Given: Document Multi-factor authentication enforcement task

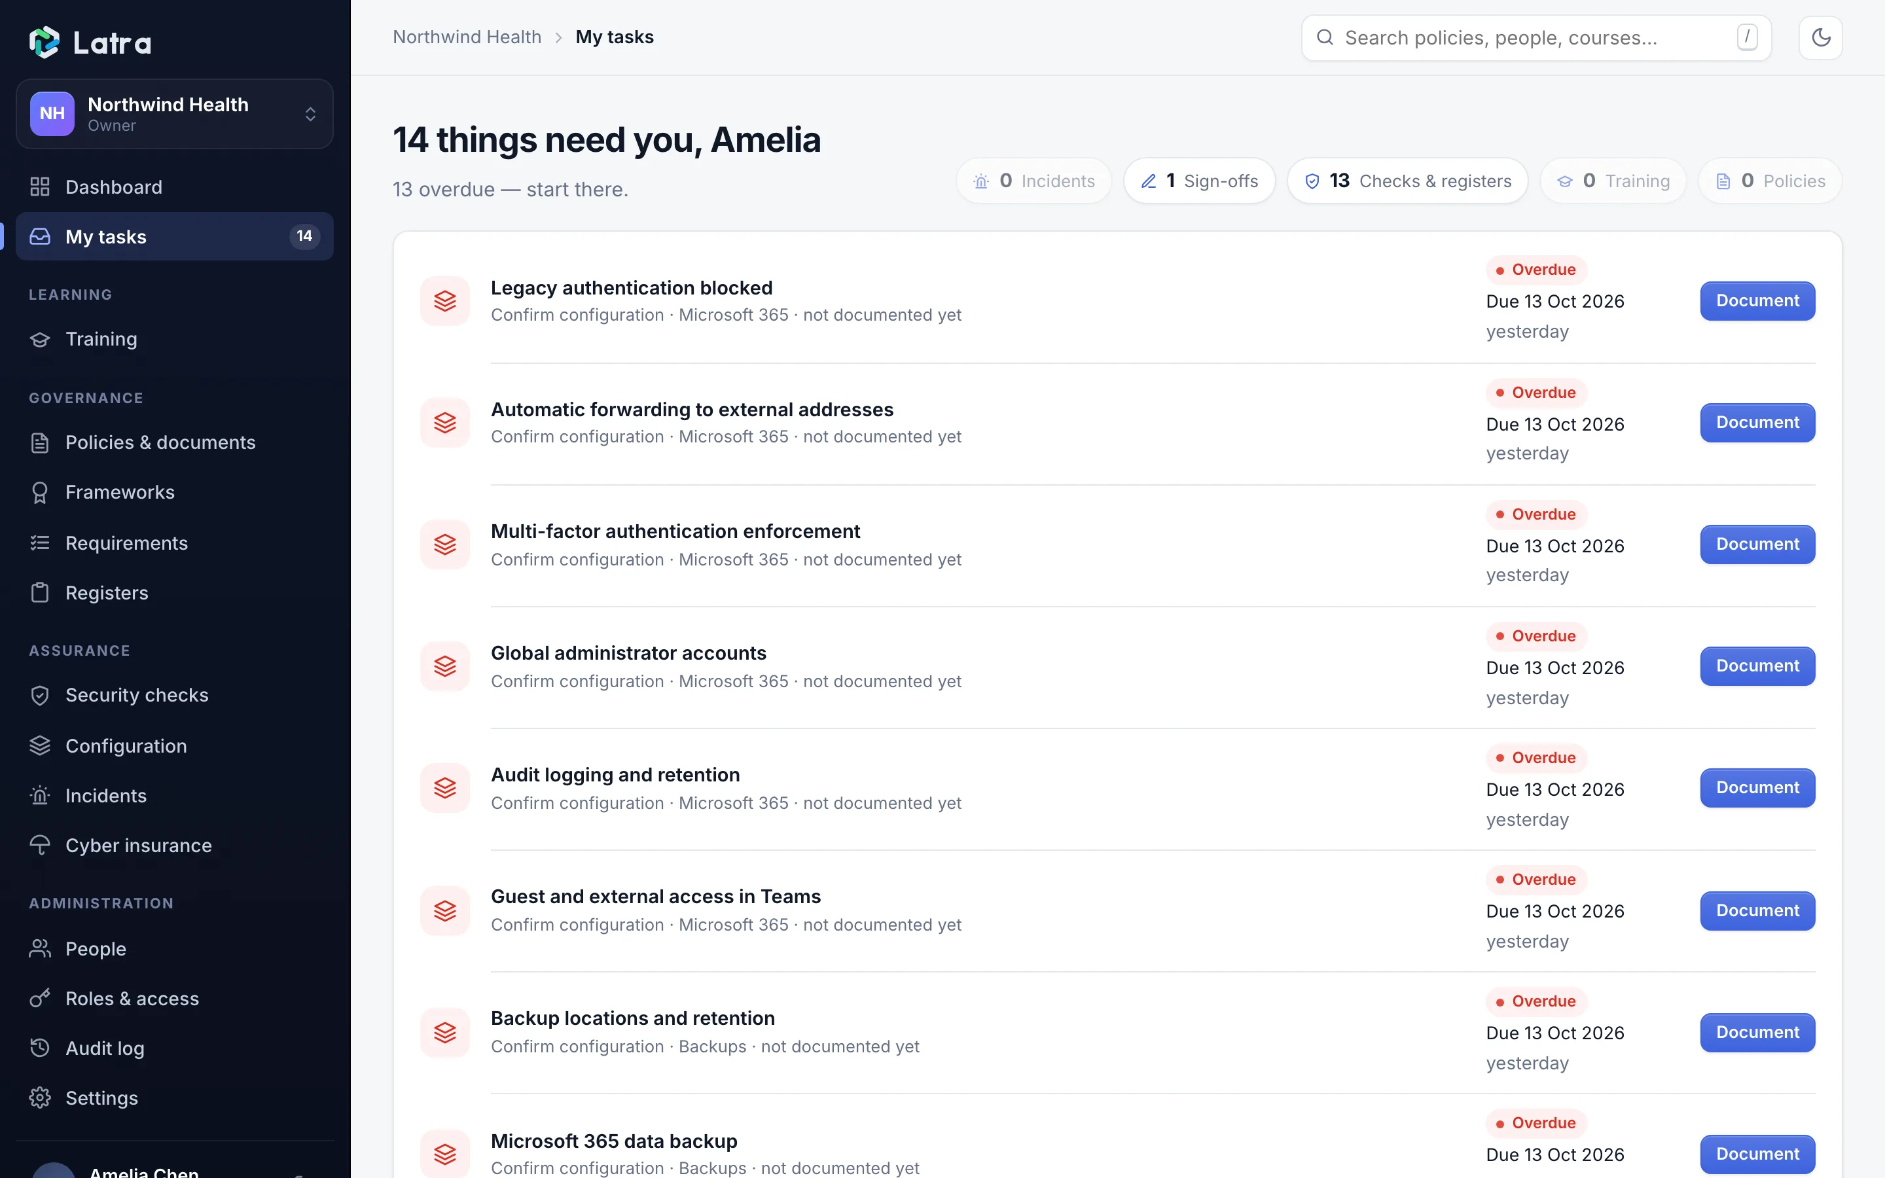Looking at the screenshot, I should pos(1757,544).
